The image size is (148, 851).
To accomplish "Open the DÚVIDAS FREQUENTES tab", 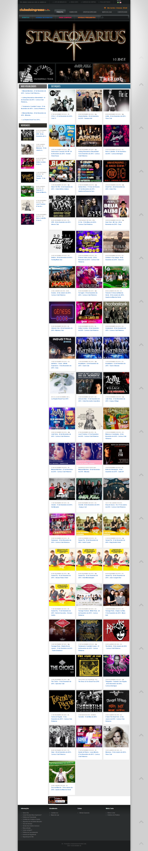I will point(86,17).
